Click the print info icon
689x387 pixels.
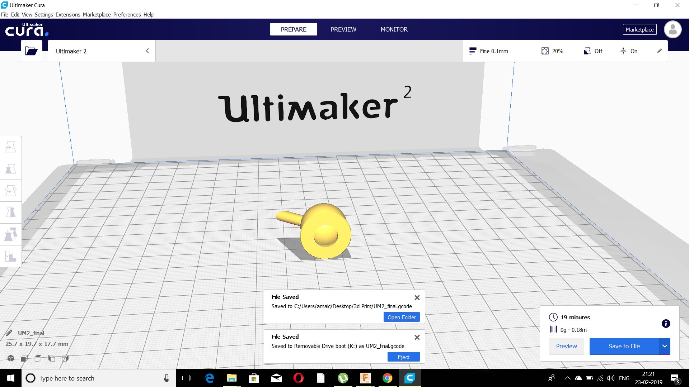click(666, 324)
